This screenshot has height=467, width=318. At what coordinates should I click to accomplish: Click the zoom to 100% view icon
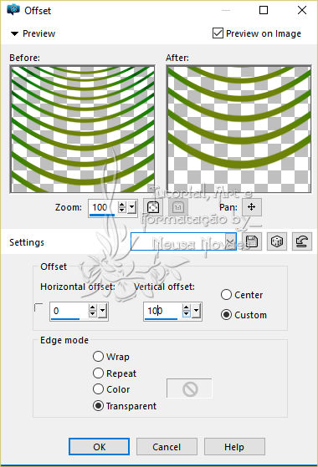pos(178,207)
